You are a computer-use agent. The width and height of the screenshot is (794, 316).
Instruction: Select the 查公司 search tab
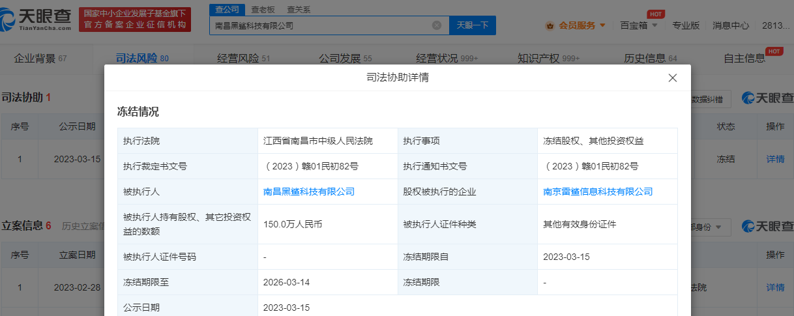[x=228, y=9]
